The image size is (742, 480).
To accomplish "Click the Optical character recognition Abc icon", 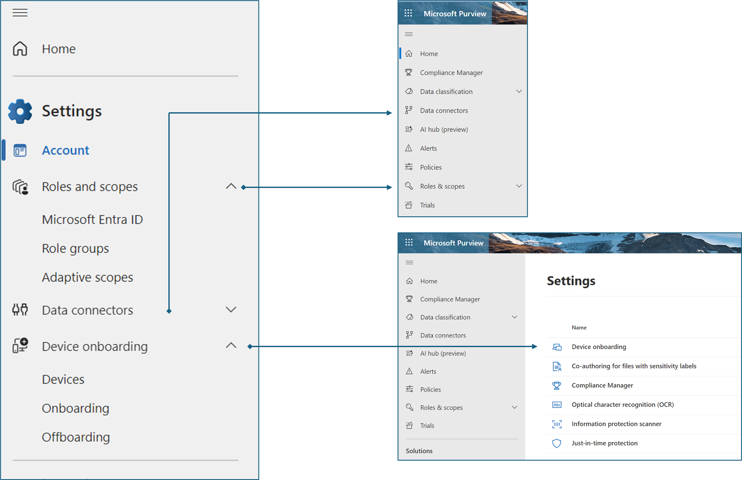I will click(556, 405).
